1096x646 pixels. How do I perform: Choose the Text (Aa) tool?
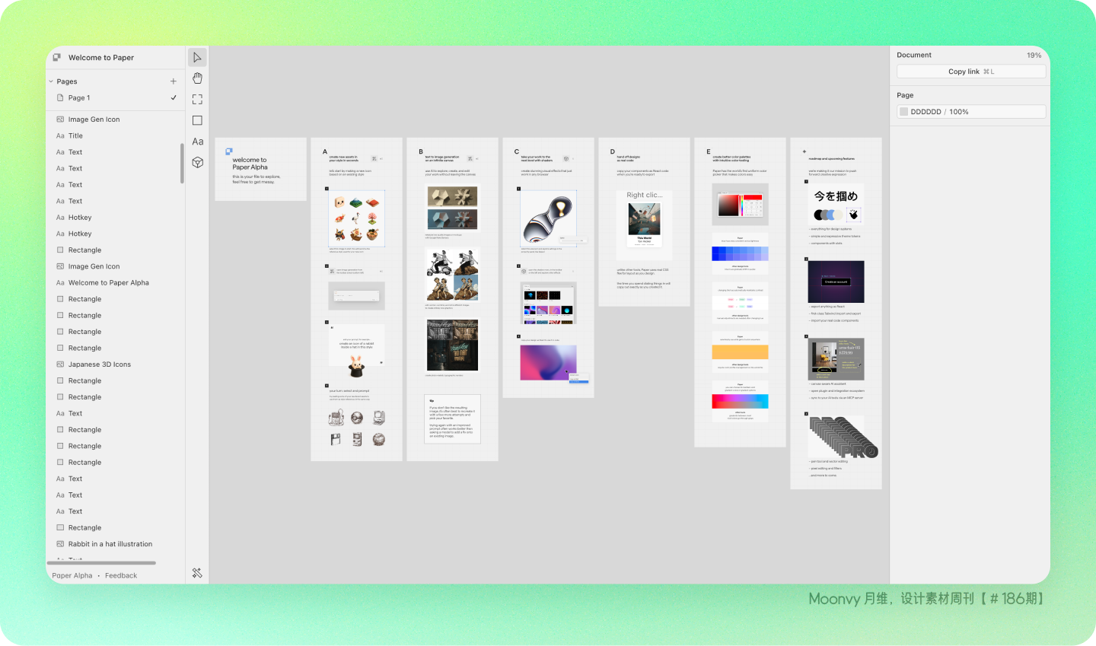click(197, 142)
